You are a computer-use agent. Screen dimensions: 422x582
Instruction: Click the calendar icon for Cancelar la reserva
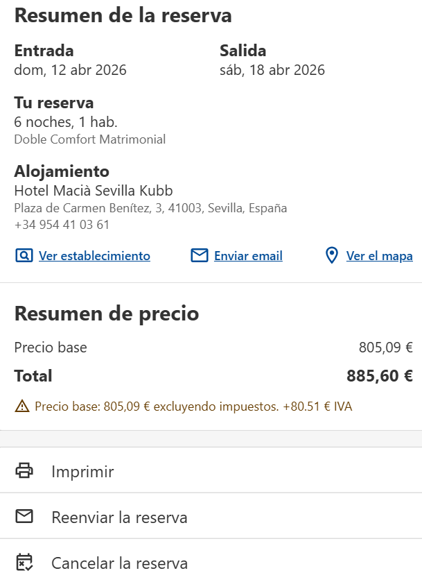pos(24,563)
